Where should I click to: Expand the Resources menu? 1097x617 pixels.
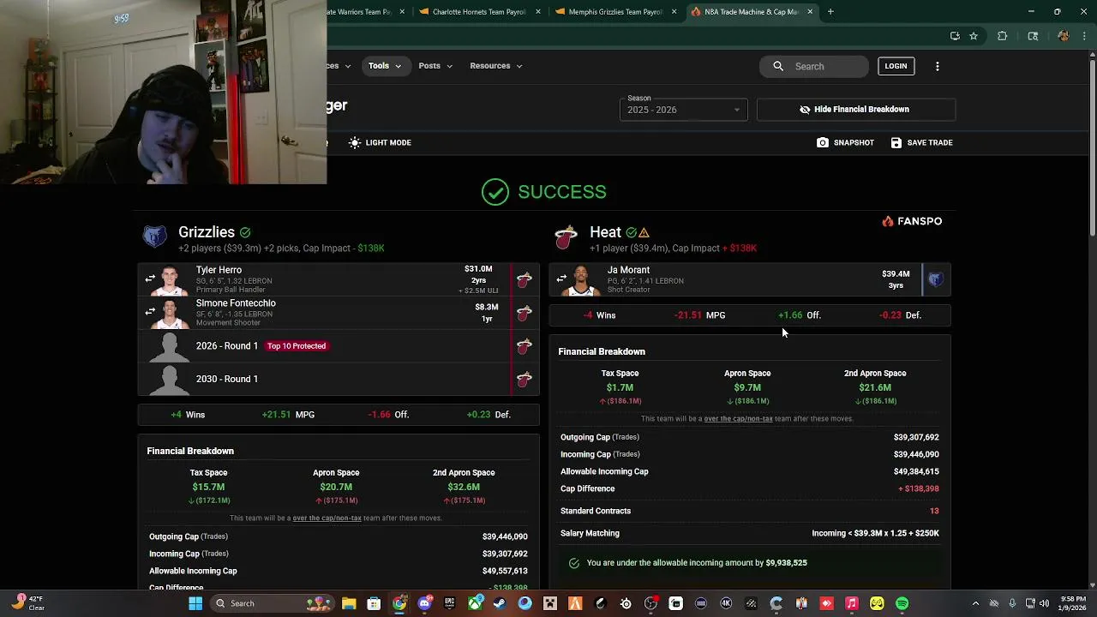[495, 66]
